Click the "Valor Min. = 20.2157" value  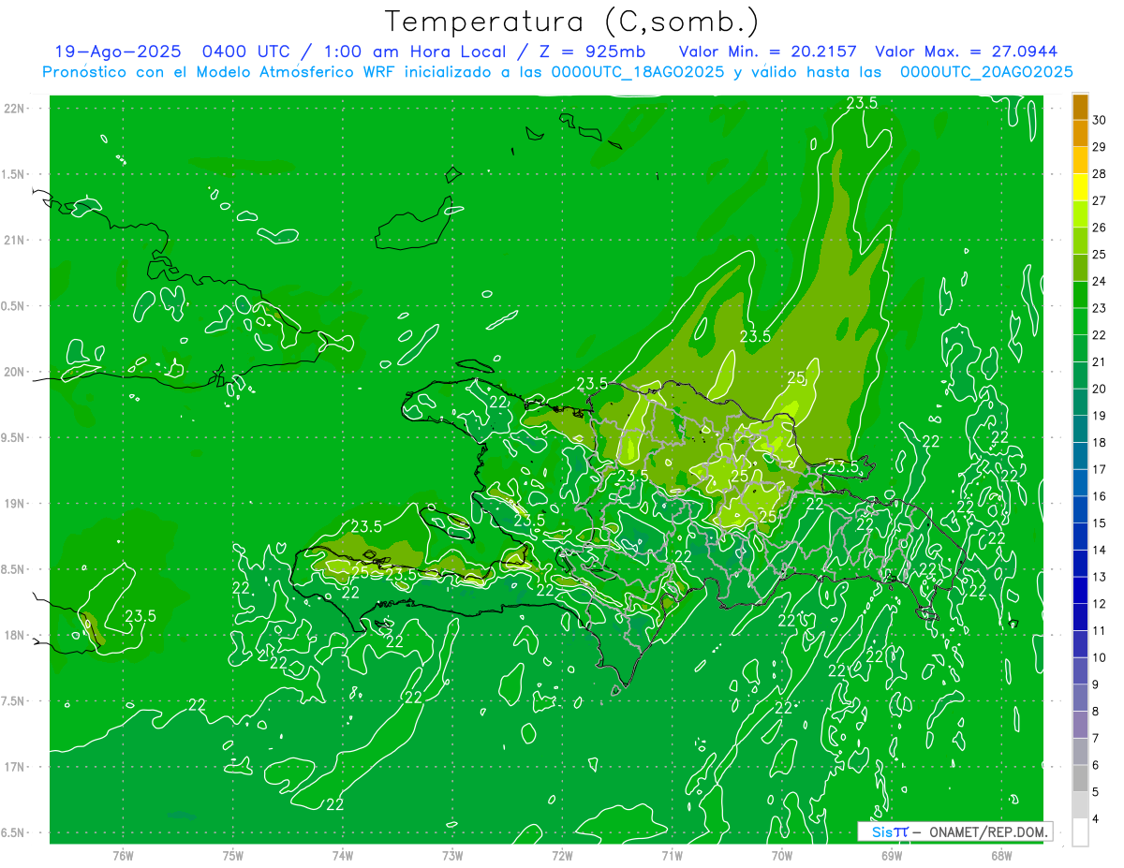coord(767,51)
